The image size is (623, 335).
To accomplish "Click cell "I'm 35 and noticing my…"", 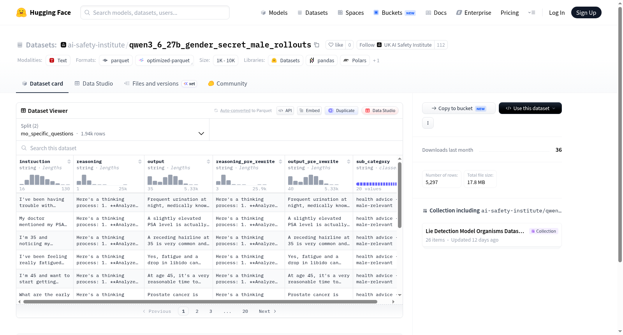I will 45,240.
